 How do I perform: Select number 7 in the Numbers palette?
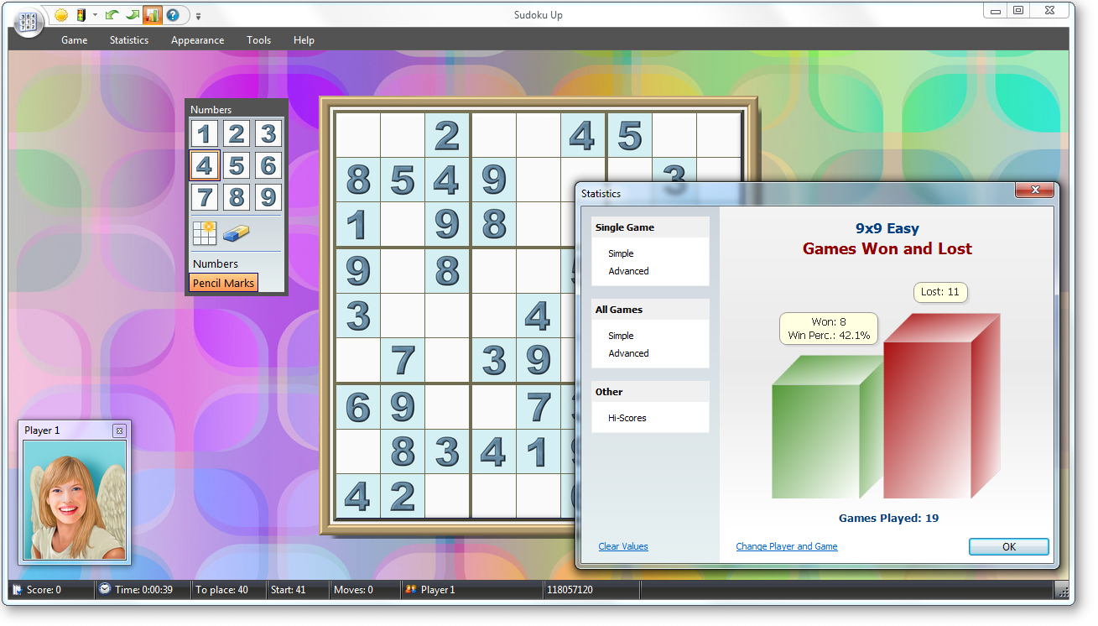pos(205,197)
